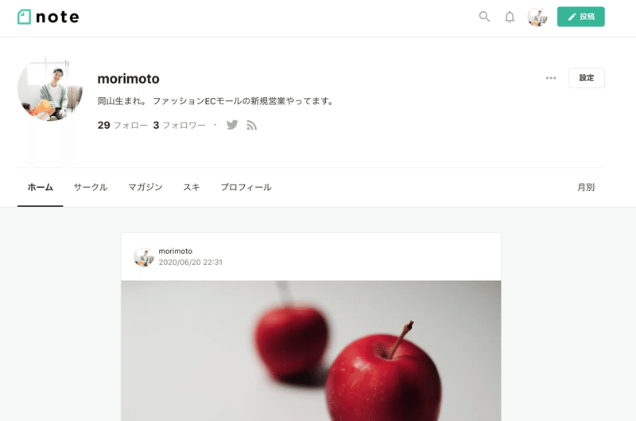Open the red apple article image
636x421 pixels.
[x=311, y=351]
